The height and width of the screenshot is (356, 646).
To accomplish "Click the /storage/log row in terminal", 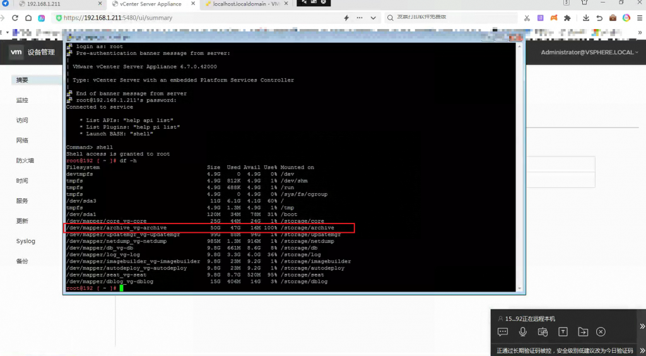I will point(194,254).
